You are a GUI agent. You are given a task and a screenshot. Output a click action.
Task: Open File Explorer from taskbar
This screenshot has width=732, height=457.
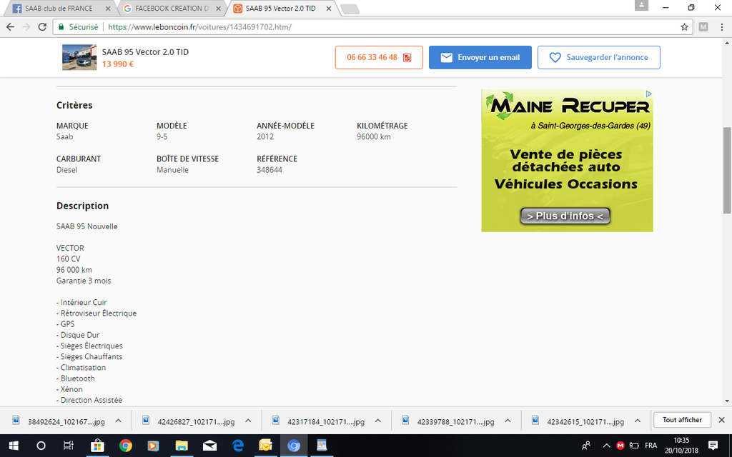(182, 446)
